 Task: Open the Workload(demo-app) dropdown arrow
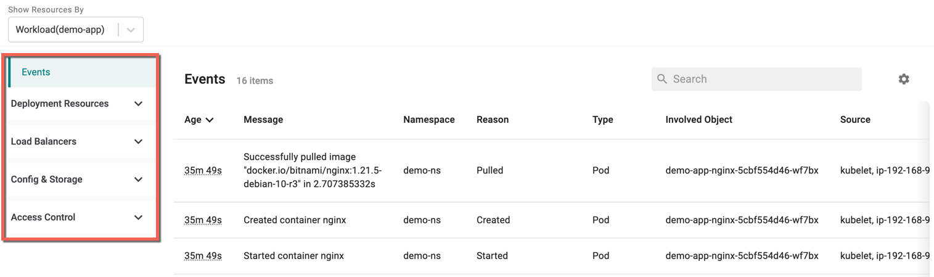coord(131,30)
